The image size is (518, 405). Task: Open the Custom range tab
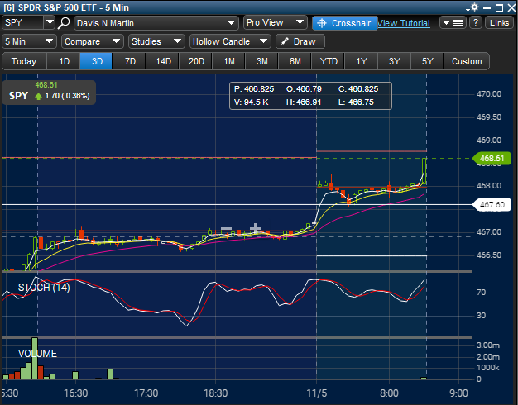(x=467, y=61)
